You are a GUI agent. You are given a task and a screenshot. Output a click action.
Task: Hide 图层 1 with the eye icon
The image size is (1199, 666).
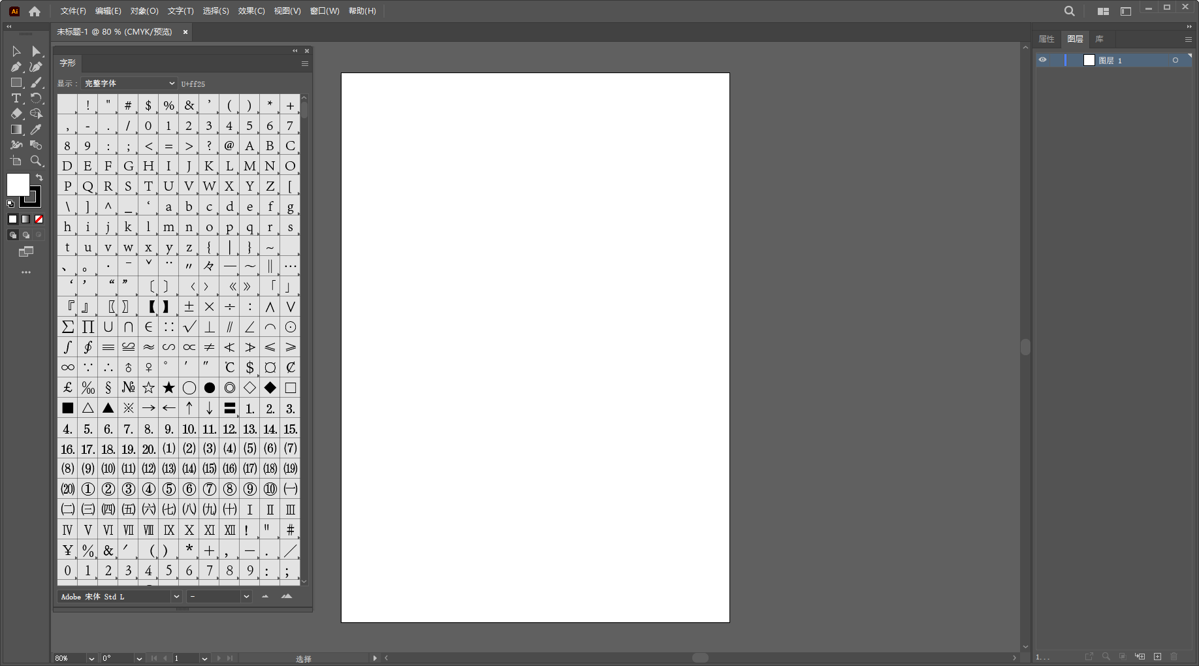(x=1043, y=60)
